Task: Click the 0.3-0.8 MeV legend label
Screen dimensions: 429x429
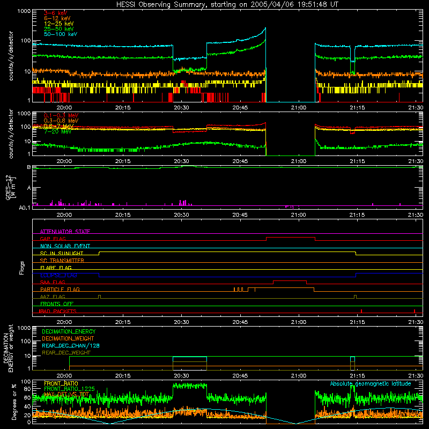Action: [61, 121]
